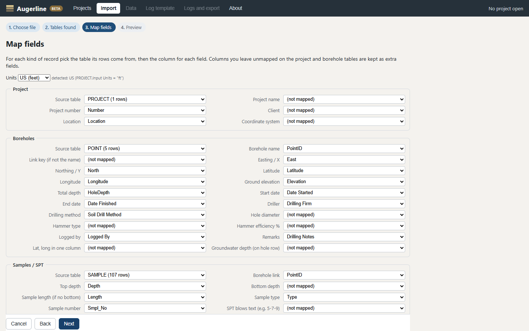
Task: Open the Coordinate system dropdown
Action: click(x=344, y=121)
